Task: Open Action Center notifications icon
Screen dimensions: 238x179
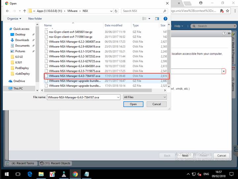Action: (231, 174)
